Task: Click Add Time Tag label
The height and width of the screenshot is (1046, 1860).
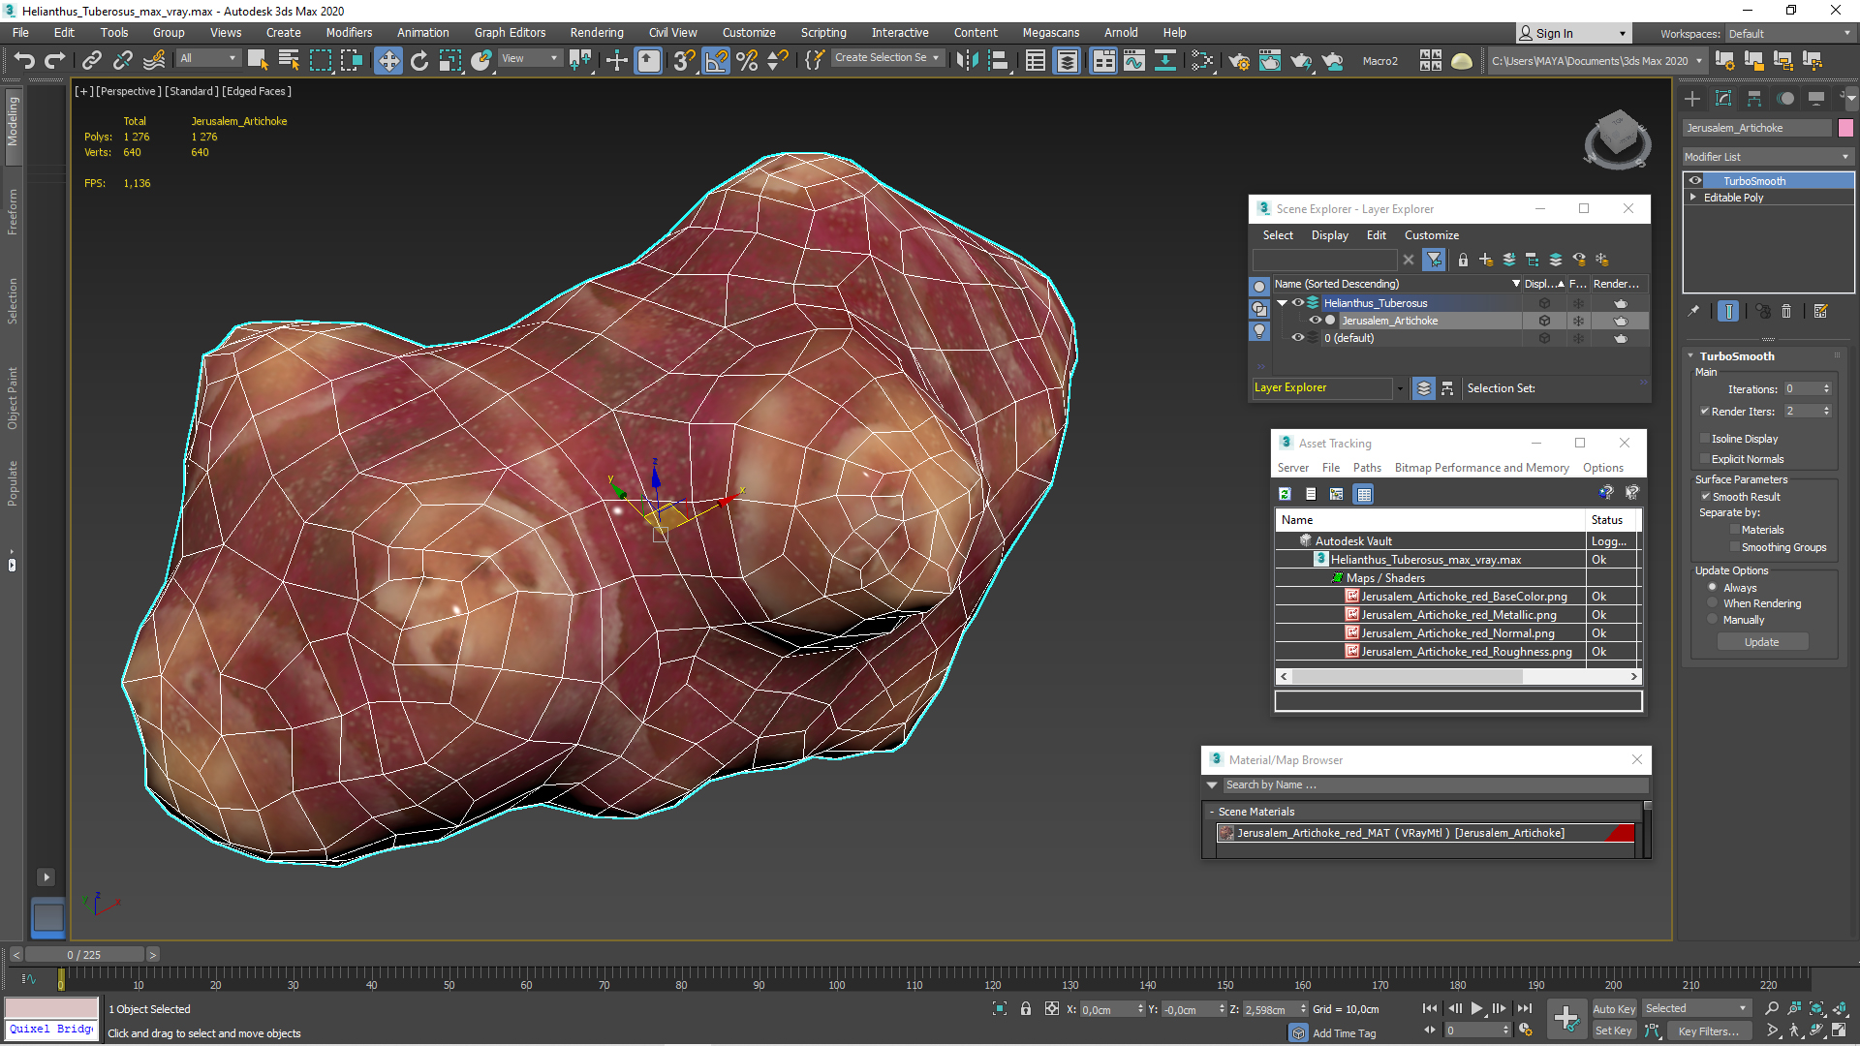Action: coord(1344,1033)
